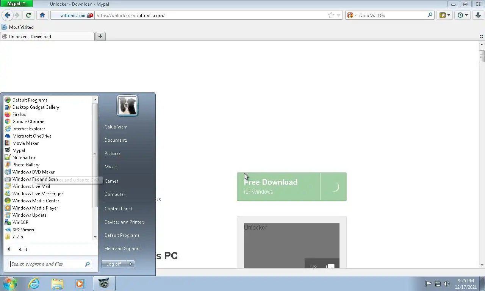485x291 pixels.
Task: Open Games from the Start menu
Action: (111, 181)
